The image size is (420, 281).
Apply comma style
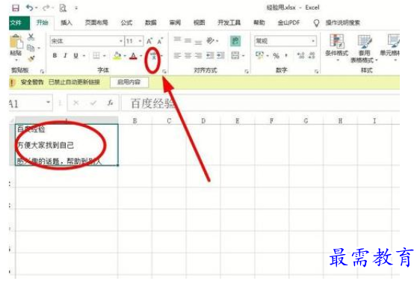point(287,56)
